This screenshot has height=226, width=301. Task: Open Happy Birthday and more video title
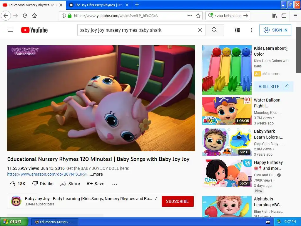tap(268, 165)
